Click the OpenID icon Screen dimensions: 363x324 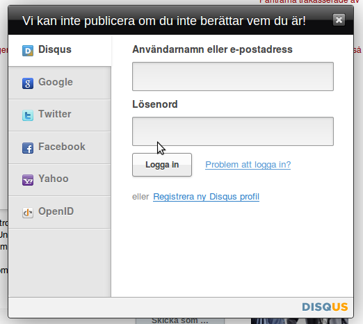[28, 213]
